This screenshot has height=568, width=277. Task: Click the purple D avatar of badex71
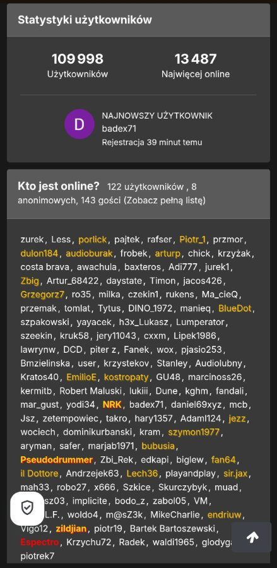pos(80,124)
